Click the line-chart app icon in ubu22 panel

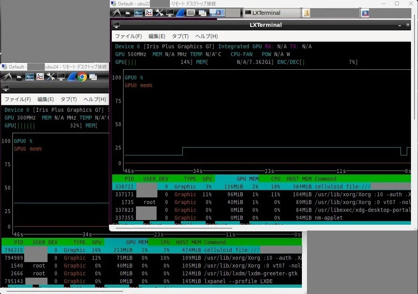tap(149, 13)
